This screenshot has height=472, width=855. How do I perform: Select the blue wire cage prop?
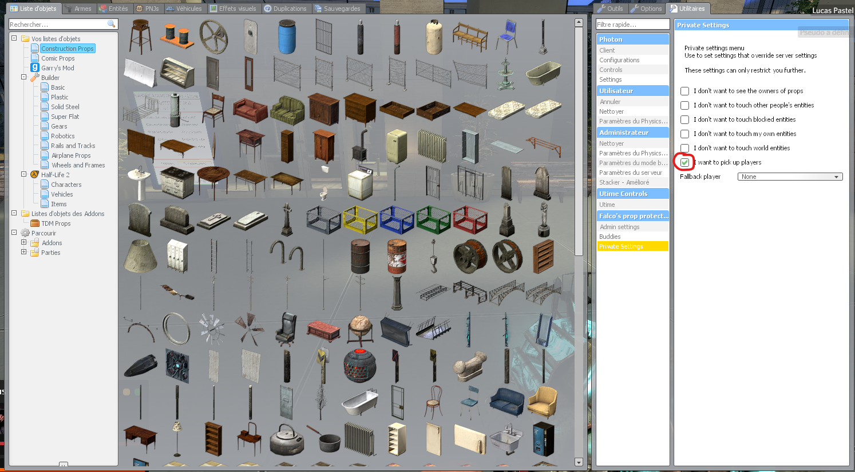pyautogui.click(x=397, y=219)
